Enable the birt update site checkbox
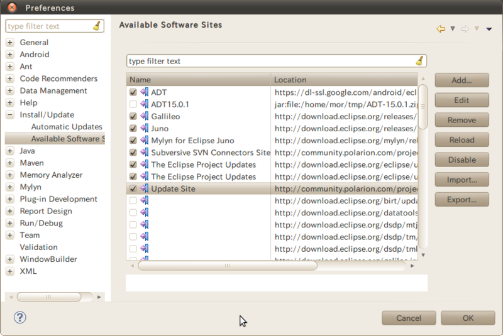The image size is (503, 336). click(133, 200)
